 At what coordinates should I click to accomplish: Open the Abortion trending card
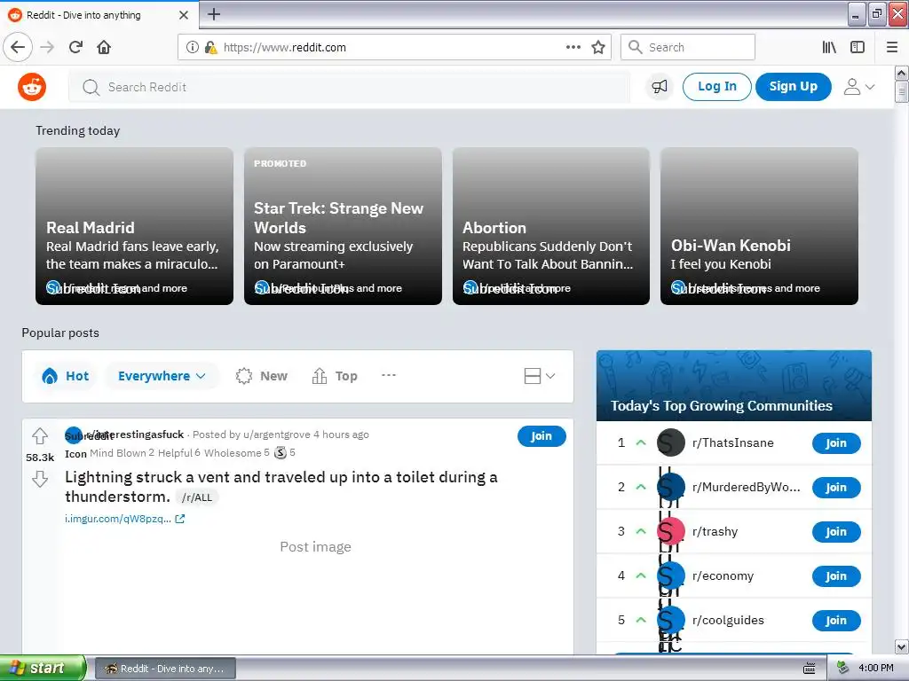click(x=550, y=226)
